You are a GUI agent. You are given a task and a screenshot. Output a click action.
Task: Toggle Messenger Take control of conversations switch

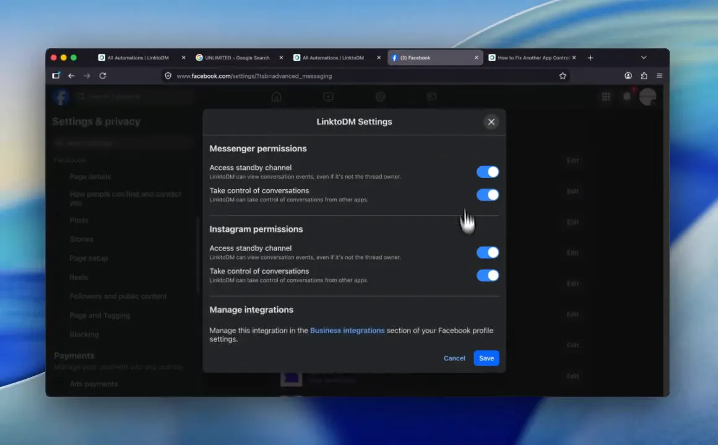pyautogui.click(x=488, y=195)
